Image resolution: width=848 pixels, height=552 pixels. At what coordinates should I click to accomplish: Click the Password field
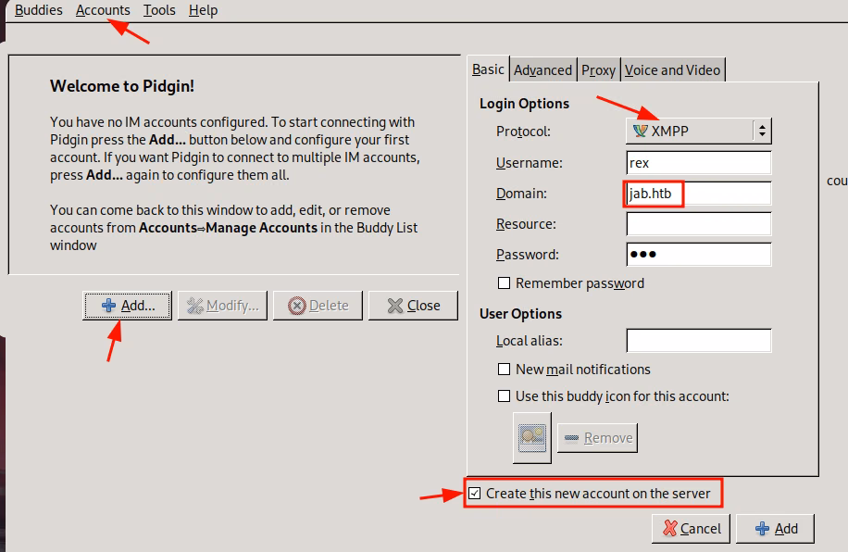pos(699,255)
